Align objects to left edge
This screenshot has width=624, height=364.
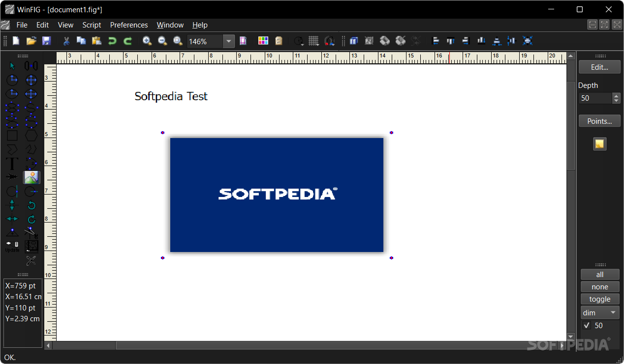coord(436,41)
